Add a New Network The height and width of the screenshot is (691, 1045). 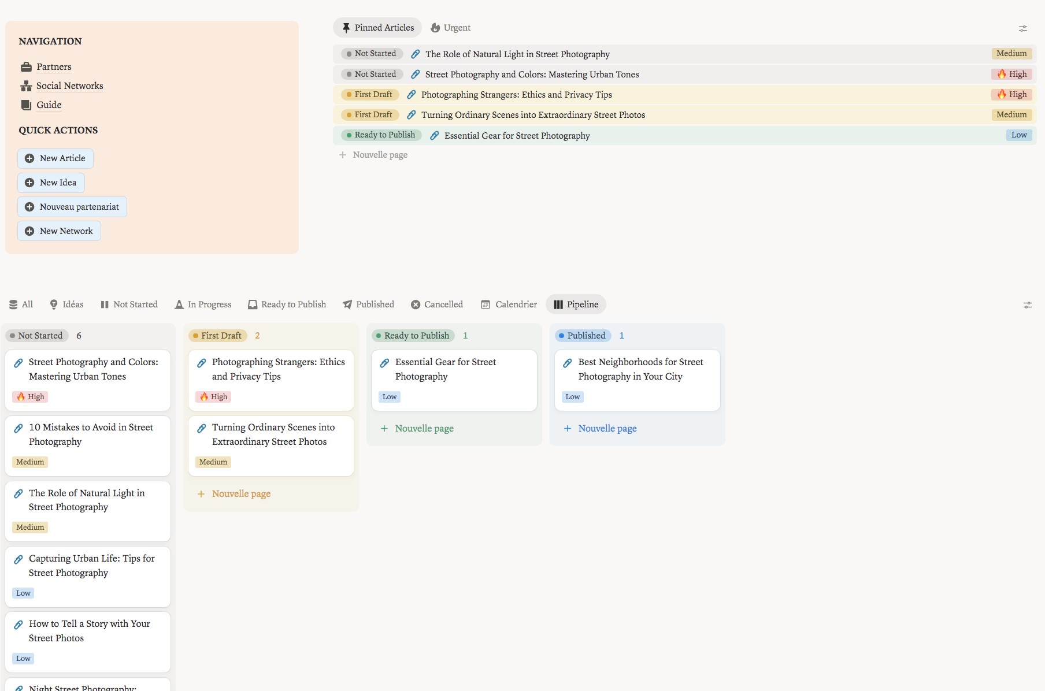coord(59,231)
